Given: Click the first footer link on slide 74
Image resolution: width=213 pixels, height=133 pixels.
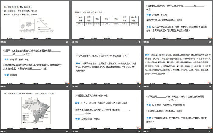Looking at the screenshot, I should click(80, 39).
